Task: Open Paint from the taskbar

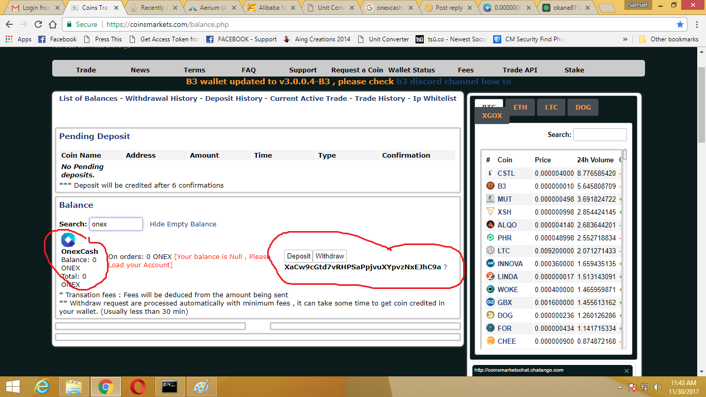Action: [202, 387]
